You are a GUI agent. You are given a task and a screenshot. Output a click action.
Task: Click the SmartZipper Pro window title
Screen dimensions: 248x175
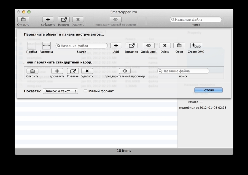point(124,12)
